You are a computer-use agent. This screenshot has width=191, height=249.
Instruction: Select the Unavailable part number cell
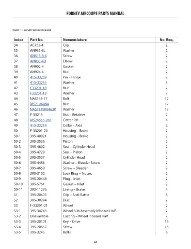(39, 216)
